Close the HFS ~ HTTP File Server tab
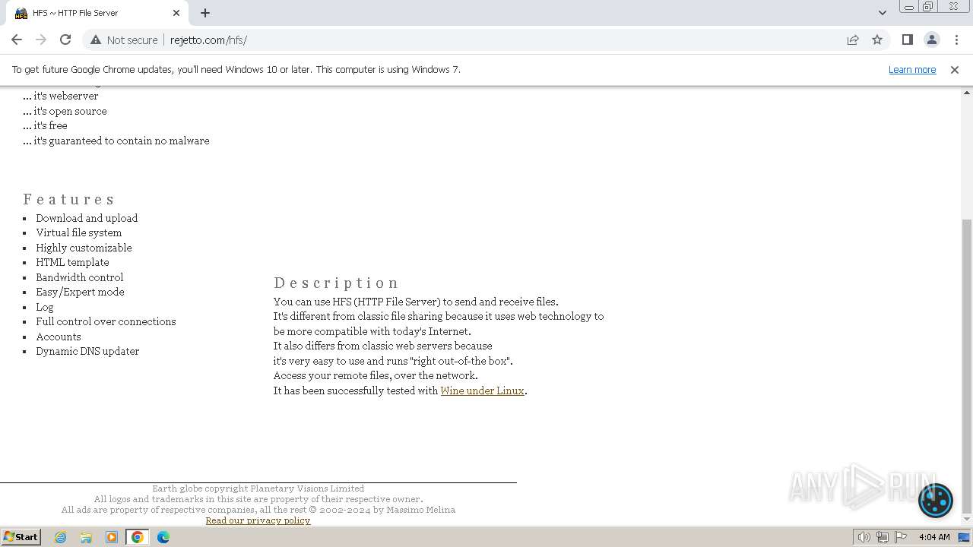The width and height of the screenshot is (973, 547). (x=176, y=13)
